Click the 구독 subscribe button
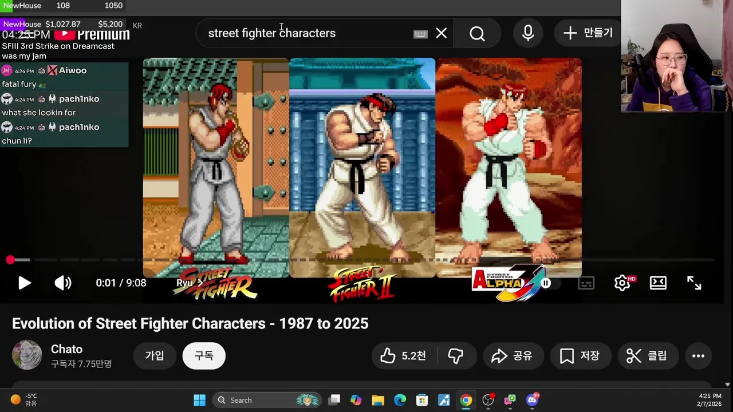 tap(204, 355)
